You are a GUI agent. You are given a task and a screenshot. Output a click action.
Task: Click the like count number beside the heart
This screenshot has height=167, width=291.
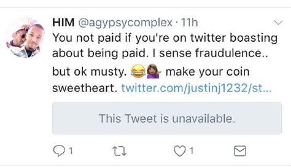[191, 151]
